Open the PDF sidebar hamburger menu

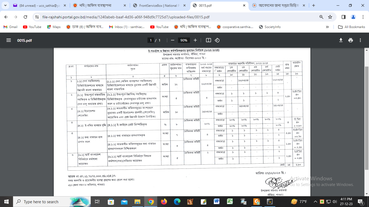9,40
